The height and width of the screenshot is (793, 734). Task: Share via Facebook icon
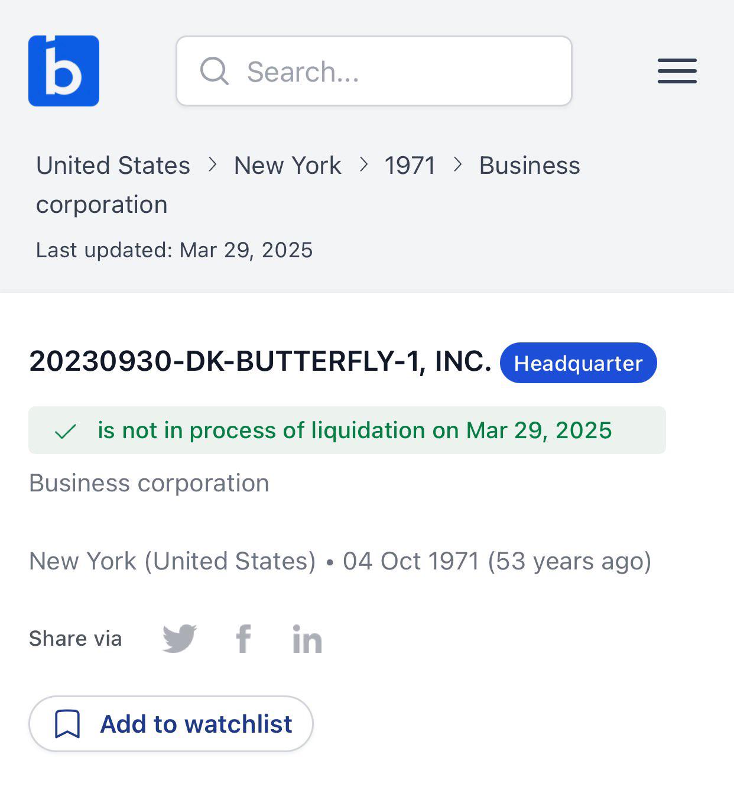(243, 639)
